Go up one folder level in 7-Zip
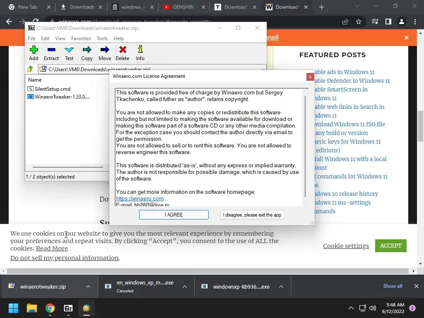This screenshot has height=318, width=424. (x=30, y=69)
